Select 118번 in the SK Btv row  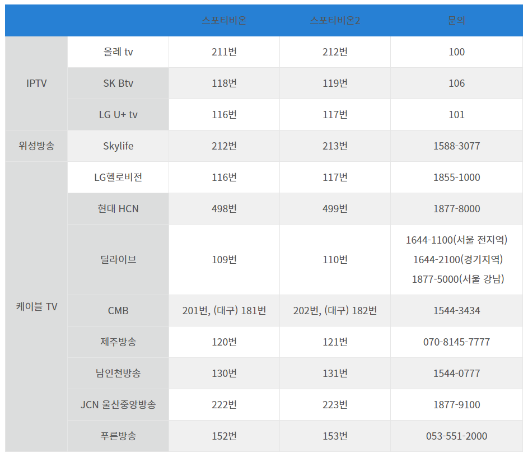click(224, 83)
